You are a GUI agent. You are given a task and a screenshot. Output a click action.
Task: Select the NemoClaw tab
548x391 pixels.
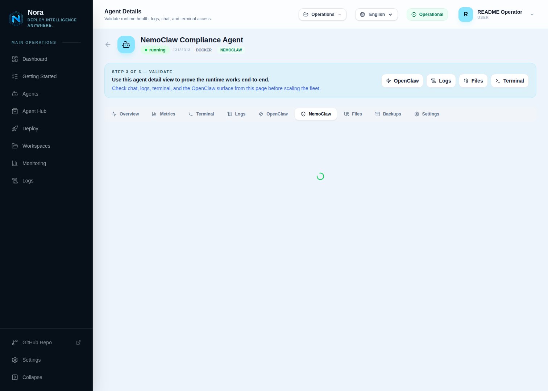coord(316,114)
